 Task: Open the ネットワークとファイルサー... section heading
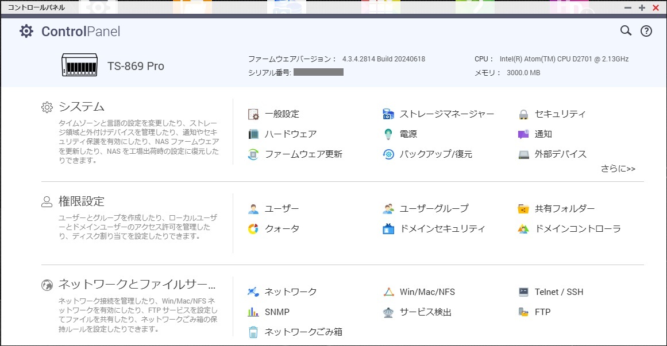pos(137,284)
